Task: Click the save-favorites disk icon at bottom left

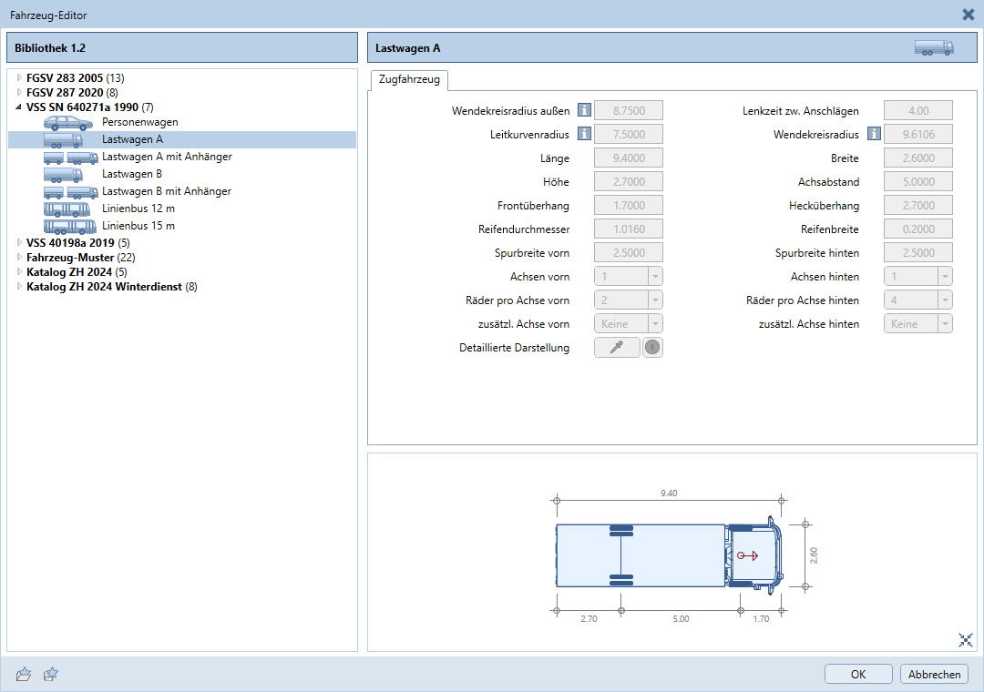Action: pyautogui.click(x=51, y=675)
